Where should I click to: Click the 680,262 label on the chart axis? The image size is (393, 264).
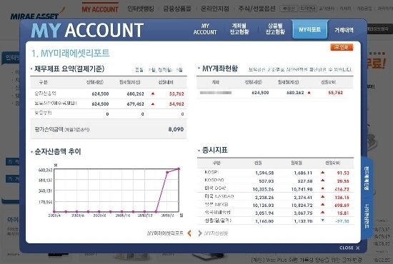click(45, 170)
